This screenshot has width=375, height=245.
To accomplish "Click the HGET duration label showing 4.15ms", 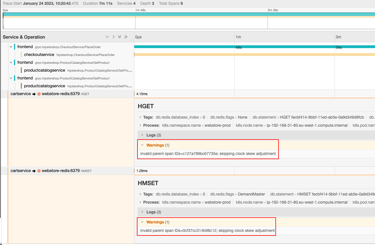I will (141, 94).
